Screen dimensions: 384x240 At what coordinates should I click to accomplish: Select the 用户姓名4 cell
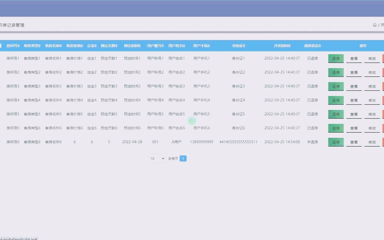pos(177,100)
